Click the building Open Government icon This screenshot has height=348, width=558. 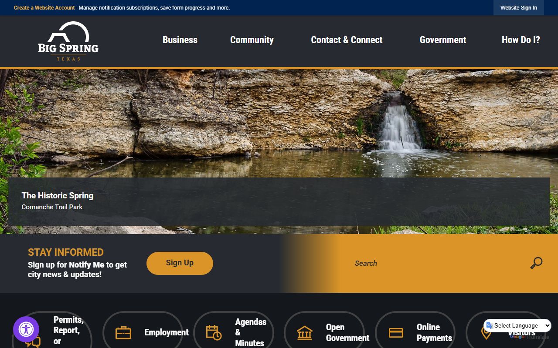[305, 333]
